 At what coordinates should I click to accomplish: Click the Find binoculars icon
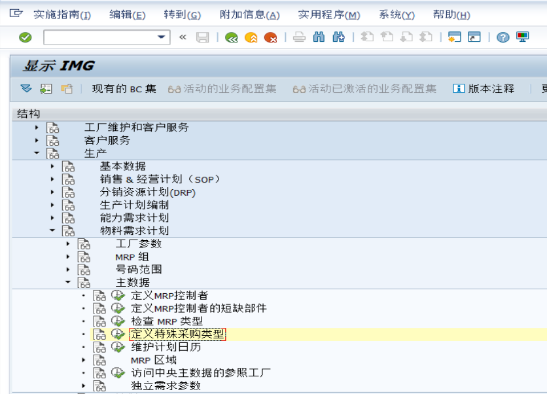click(x=319, y=37)
